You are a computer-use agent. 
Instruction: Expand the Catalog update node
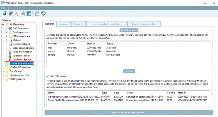6,32
